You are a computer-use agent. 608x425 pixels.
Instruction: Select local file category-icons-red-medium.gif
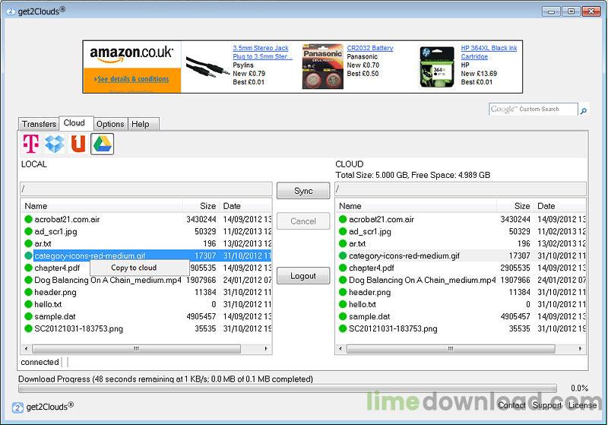(90, 255)
